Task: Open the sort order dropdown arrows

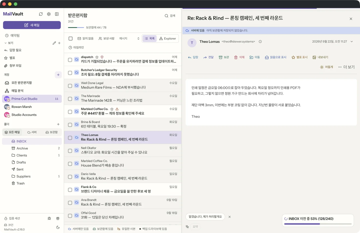Action: [x=138, y=38]
